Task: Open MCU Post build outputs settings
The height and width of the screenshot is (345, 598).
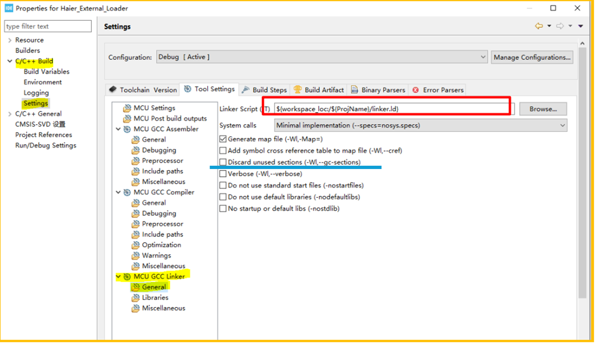Action: click(x=170, y=118)
